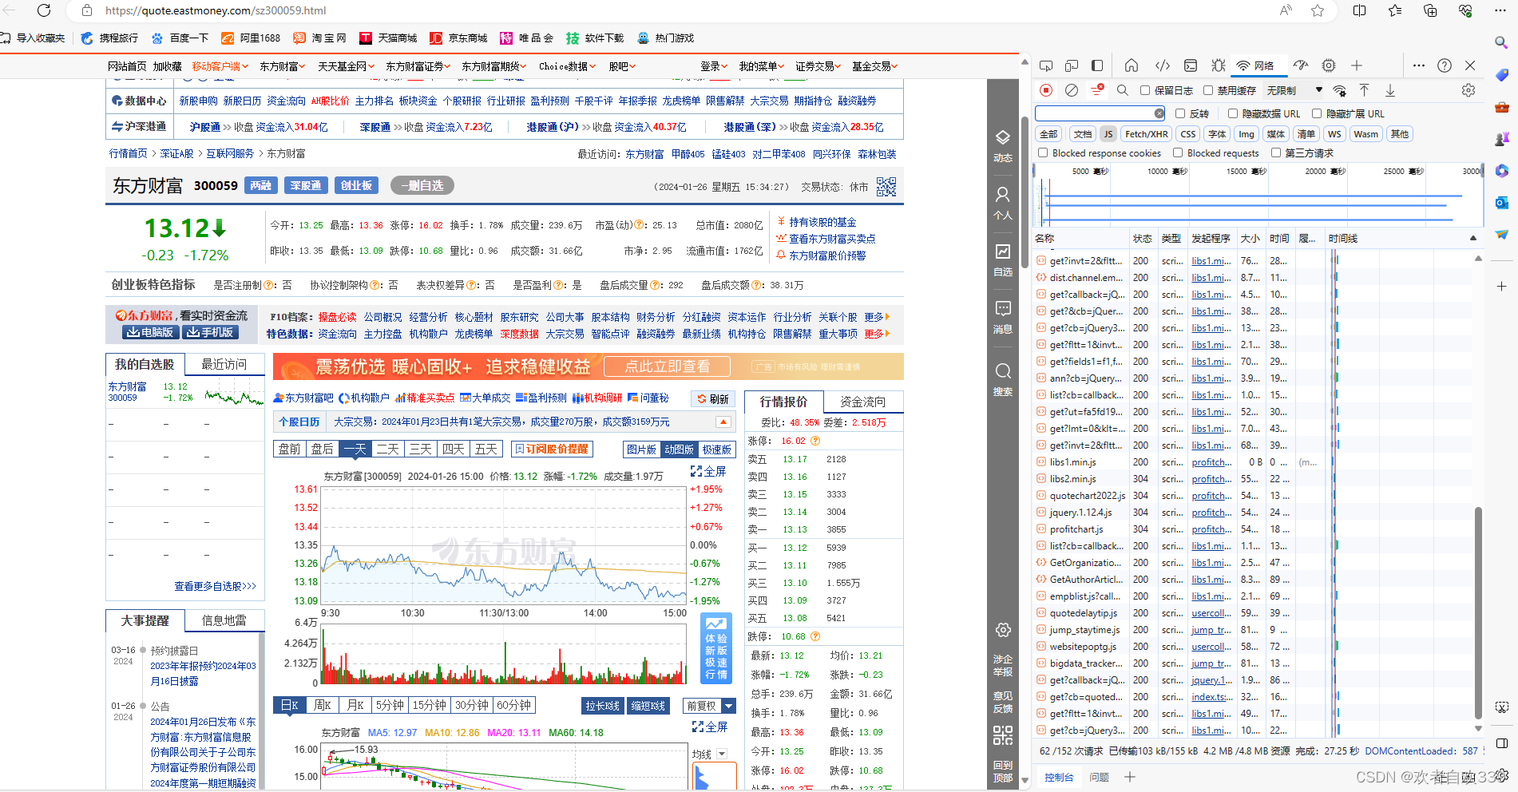Toggle the JS request type filter
The height and width of the screenshot is (792, 1518).
click(x=1108, y=134)
